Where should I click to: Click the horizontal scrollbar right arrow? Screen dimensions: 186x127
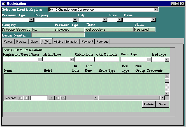point(162,98)
